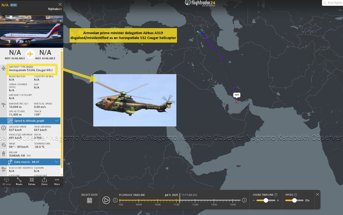343x215 pixels.
Task: Step the playback timeline forward
Action: (244, 200)
